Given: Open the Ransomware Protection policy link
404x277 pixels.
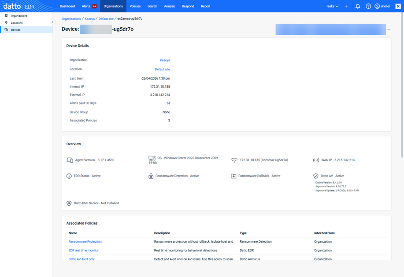Looking at the screenshot, I should (85, 242).
